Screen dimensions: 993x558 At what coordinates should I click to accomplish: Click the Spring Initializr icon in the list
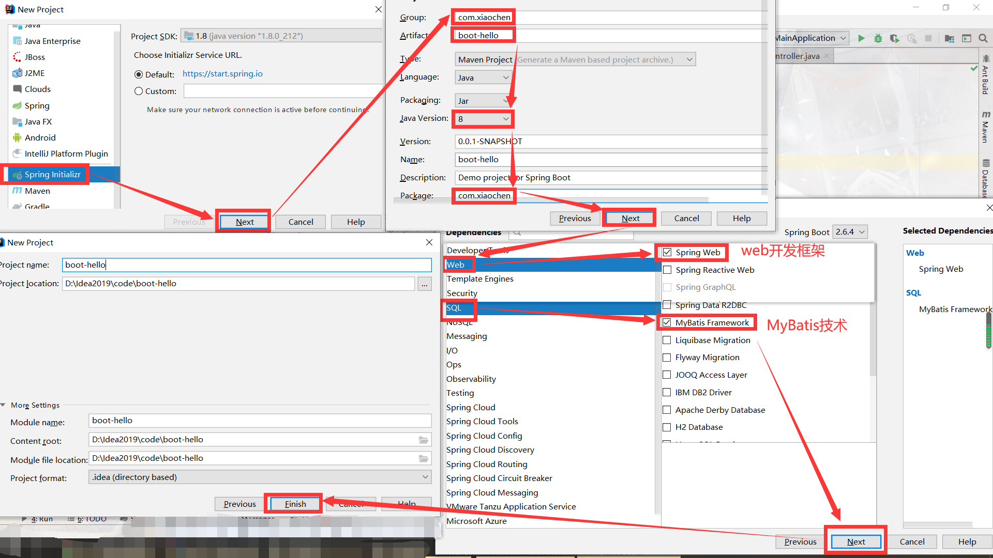(x=17, y=175)
